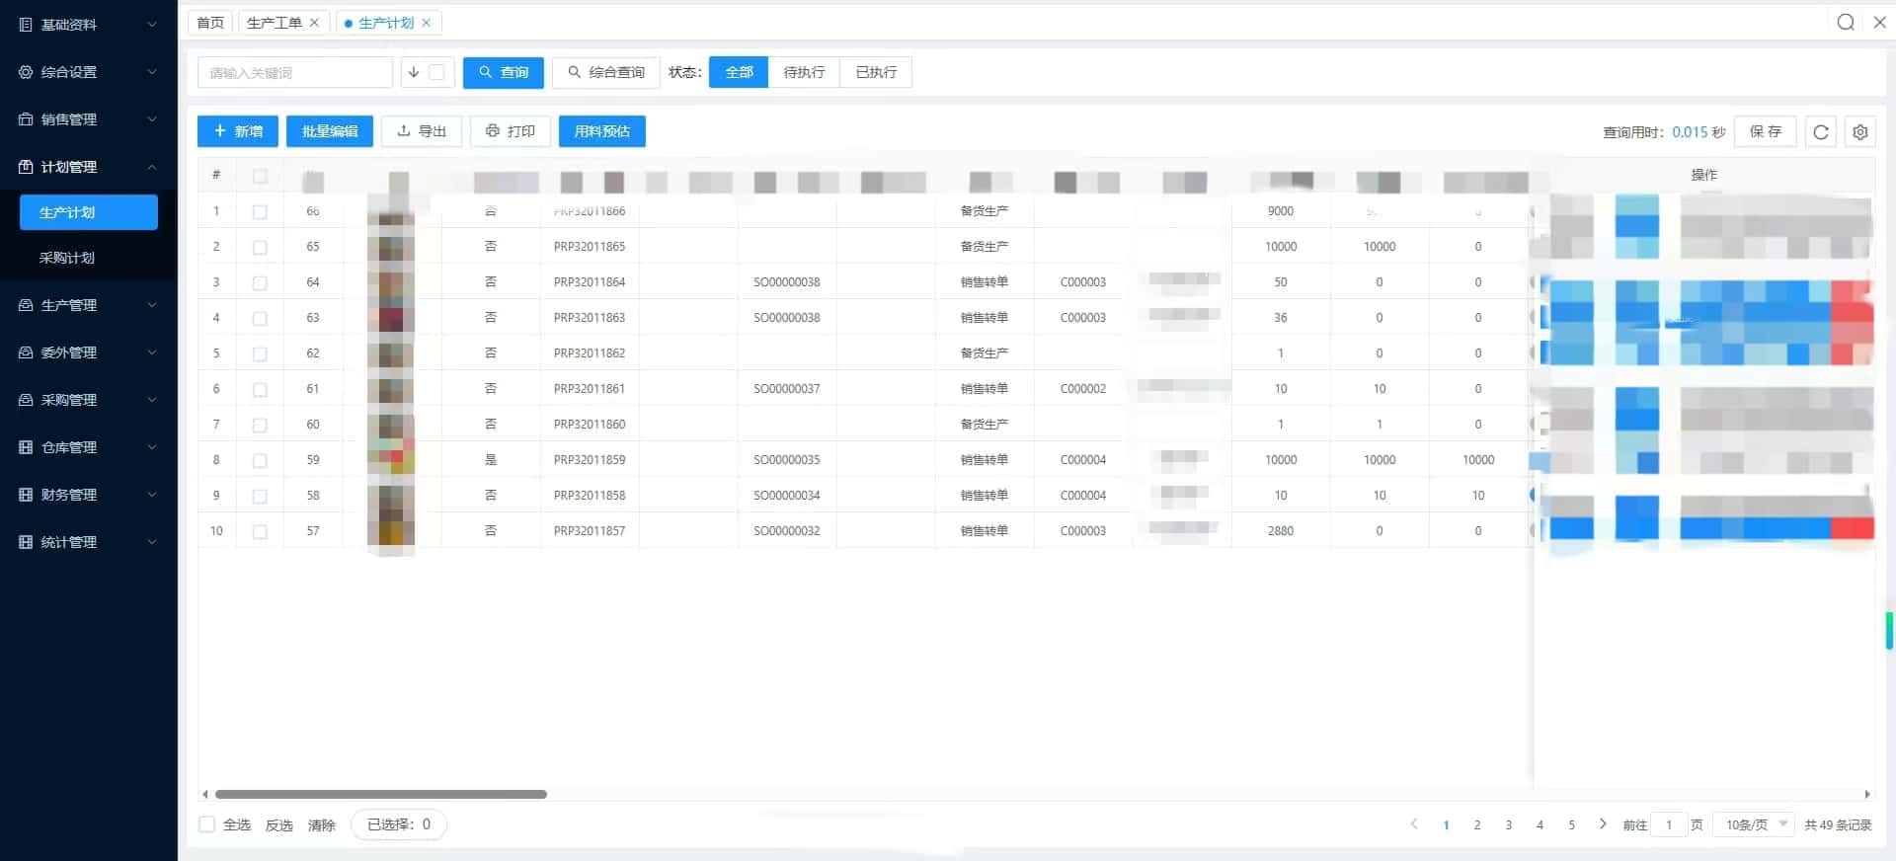Click the sort direction arrow beside keyword box
This screenshot has width=1896, height=861.
(414, 72)
